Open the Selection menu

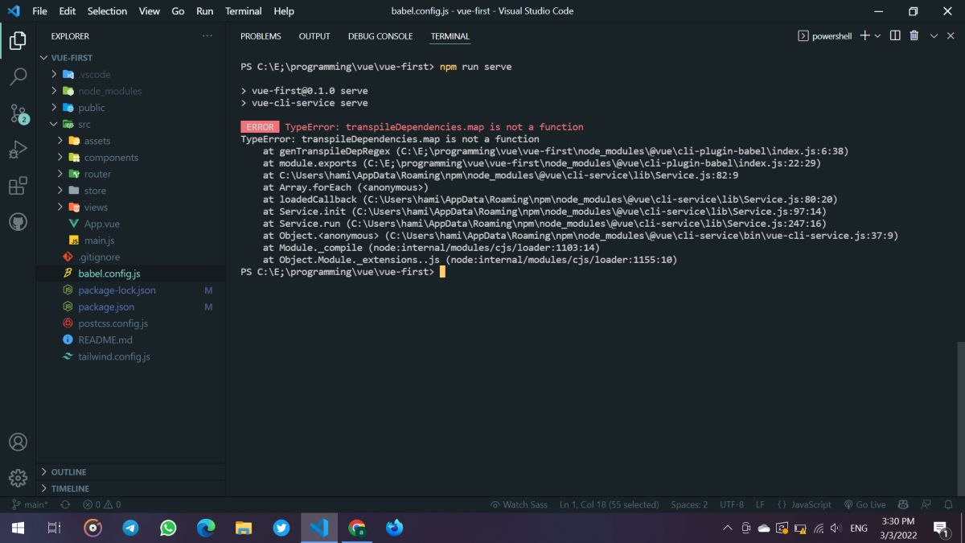107,11
